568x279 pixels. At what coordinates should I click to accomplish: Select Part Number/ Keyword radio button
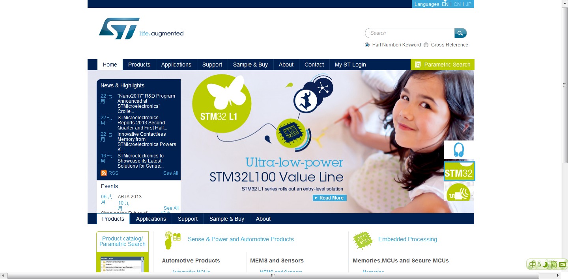tap(367, 45)
